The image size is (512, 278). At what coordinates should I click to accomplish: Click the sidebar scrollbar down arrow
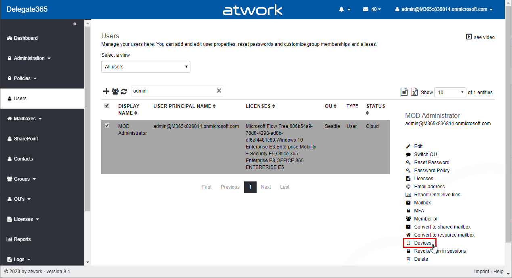pos(88,262)
